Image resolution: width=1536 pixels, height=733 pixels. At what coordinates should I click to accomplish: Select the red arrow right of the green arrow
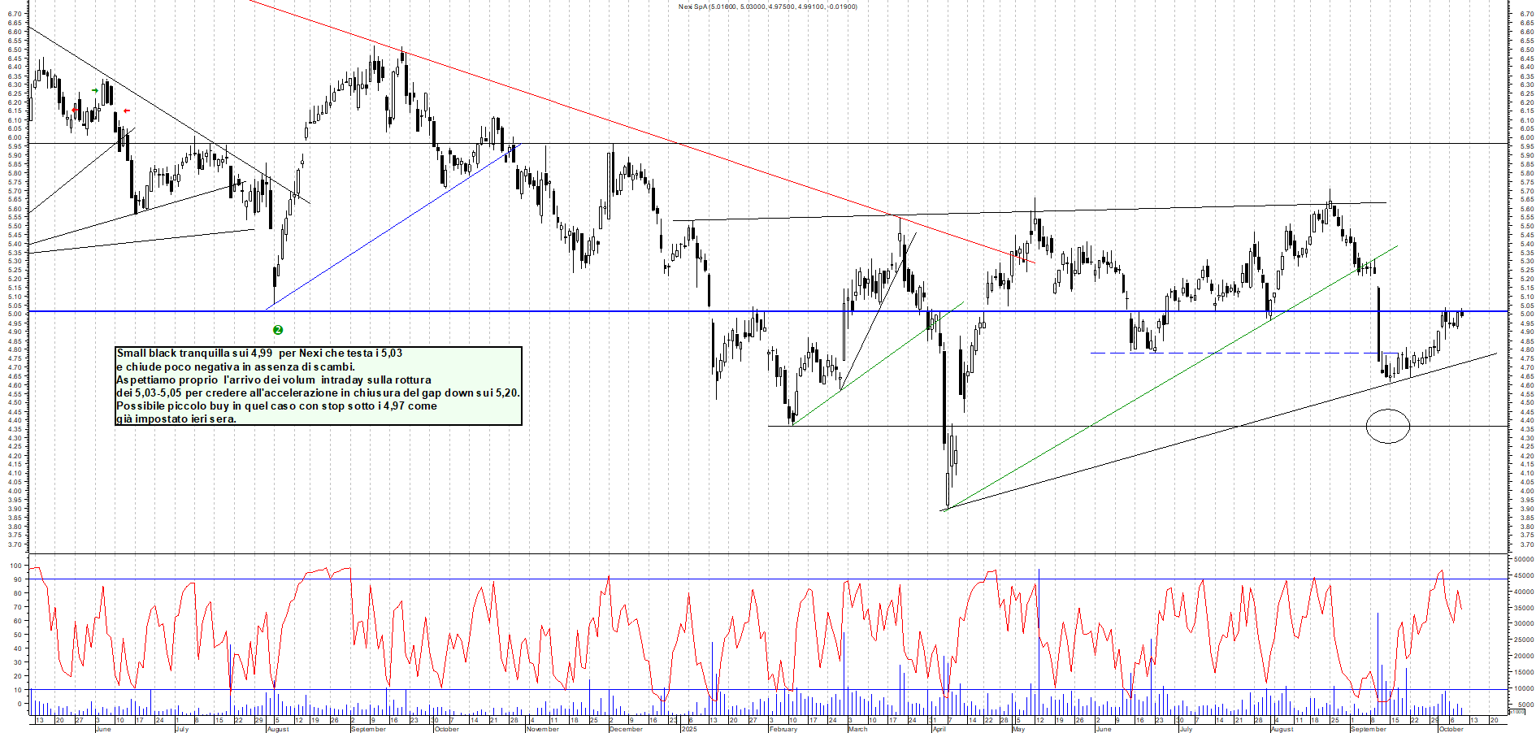126,111
